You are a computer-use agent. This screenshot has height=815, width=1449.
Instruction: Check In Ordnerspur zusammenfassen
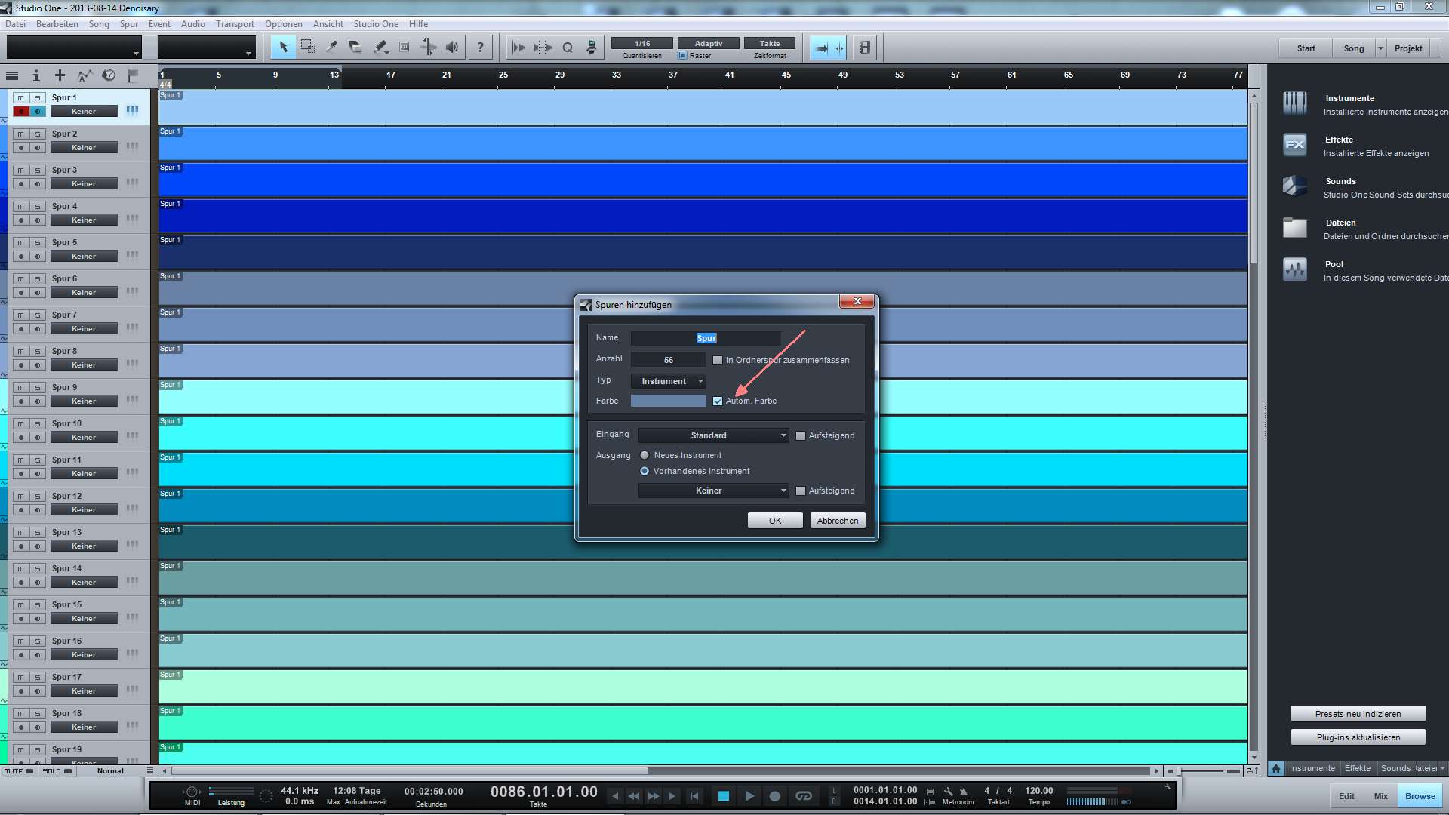pos(718,360)
